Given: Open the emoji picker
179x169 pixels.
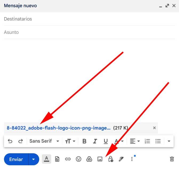Looking at the screenshot, I should coord(78,159).
